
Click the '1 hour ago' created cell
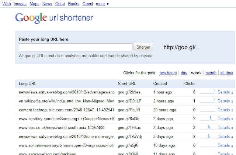coord(163,92)
